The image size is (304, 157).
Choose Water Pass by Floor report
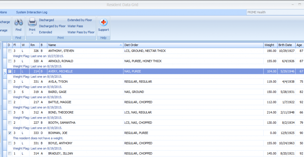click(81, 32)
